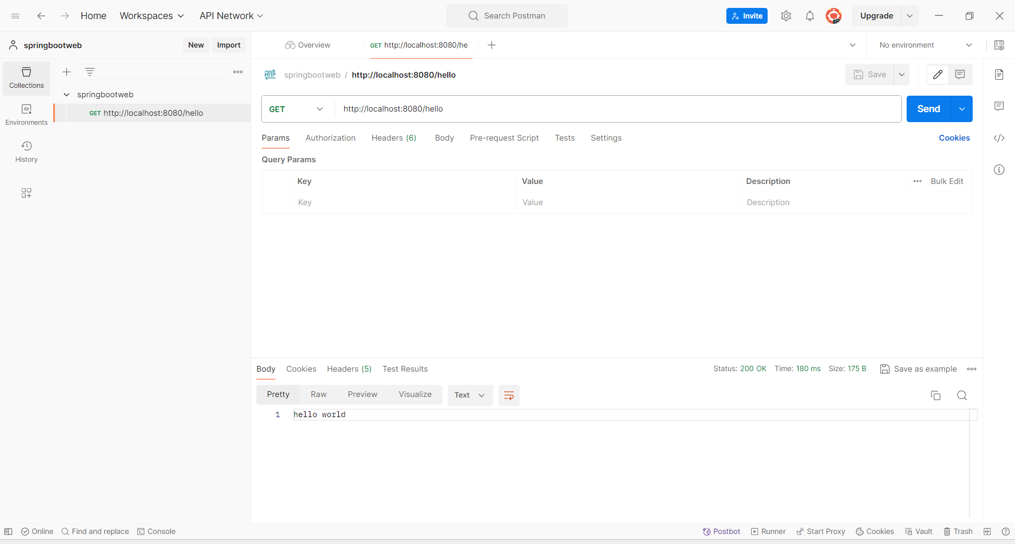Click the Search Postman box

(507, 16)
